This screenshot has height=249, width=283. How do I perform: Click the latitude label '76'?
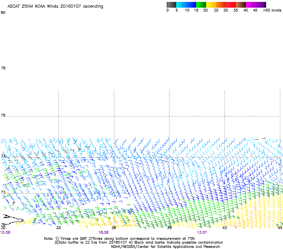pos(3,115)
